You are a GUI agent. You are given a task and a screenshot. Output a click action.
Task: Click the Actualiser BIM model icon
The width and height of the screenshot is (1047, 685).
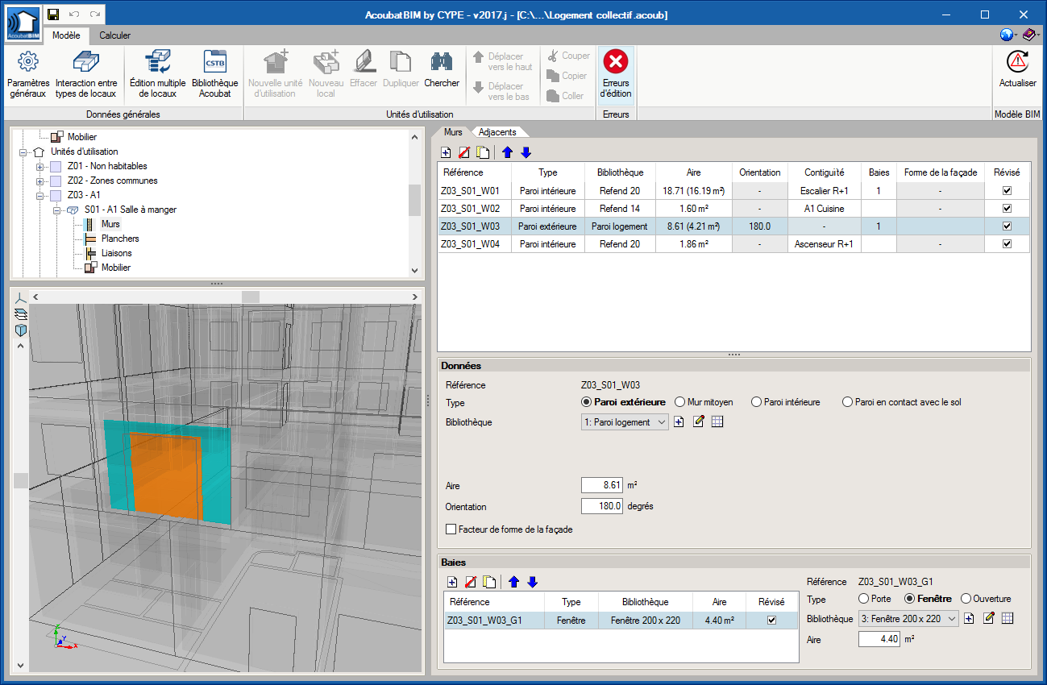point(1018,62)
